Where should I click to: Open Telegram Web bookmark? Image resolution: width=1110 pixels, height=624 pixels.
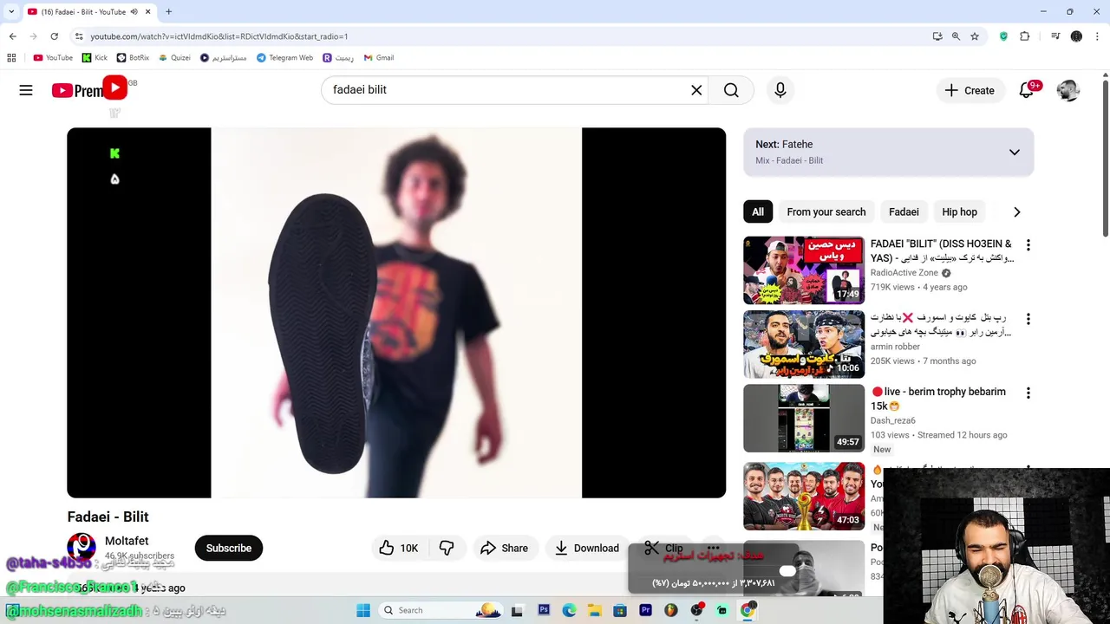click(x=284, y=58)
